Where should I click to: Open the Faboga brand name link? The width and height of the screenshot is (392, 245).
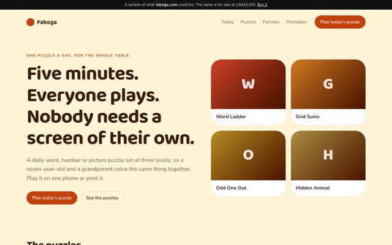pyautogui.click(x=47, y=22)
